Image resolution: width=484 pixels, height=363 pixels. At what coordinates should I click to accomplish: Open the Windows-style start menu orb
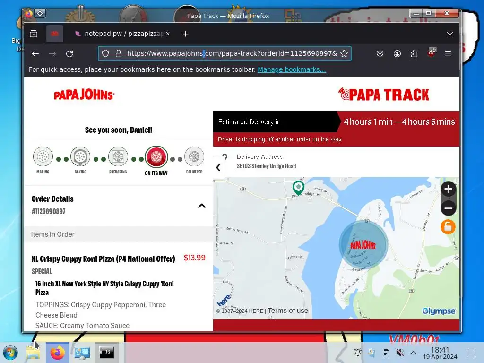point(10,353)
